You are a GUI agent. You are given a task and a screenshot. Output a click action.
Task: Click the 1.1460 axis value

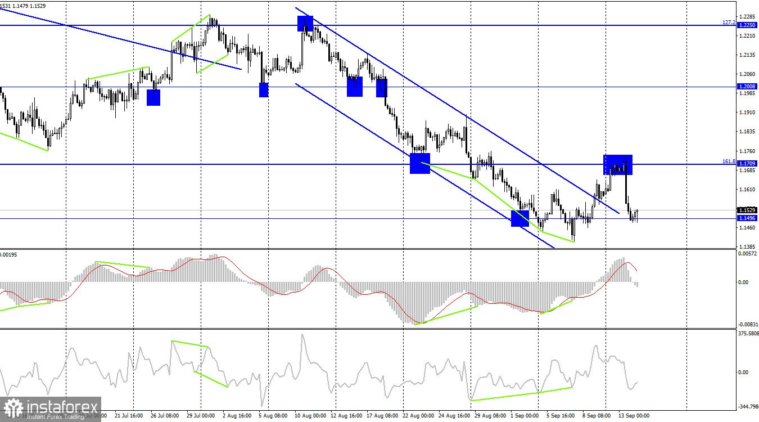click(748, 228)
